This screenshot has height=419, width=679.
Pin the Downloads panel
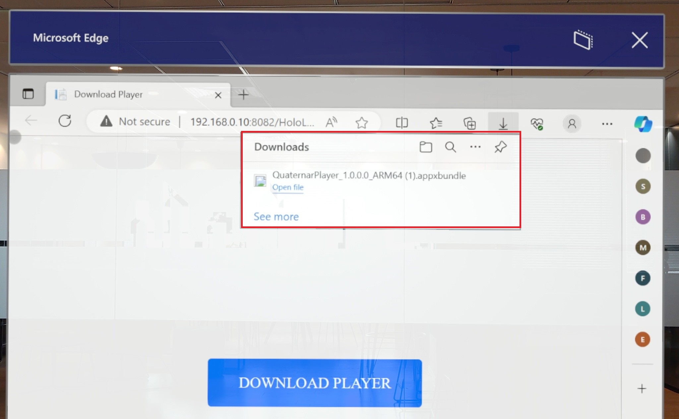point(500,147)
